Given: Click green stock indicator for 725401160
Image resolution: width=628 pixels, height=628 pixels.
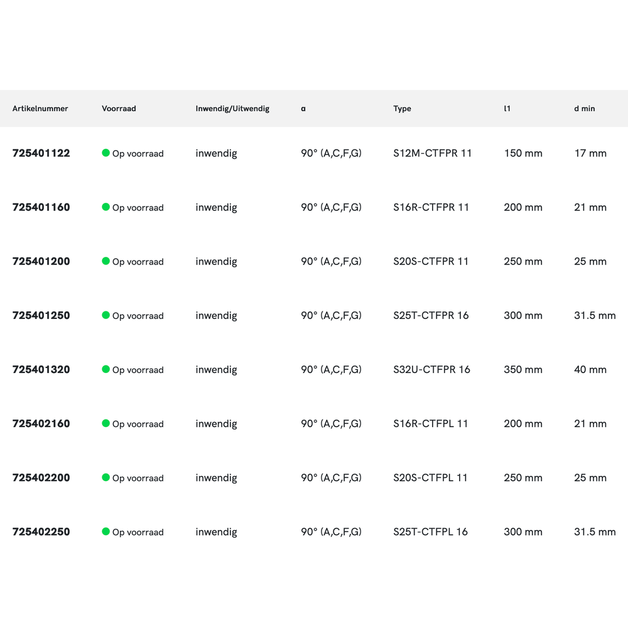Looking at the screenshot, I should click(x=106, y=207).
